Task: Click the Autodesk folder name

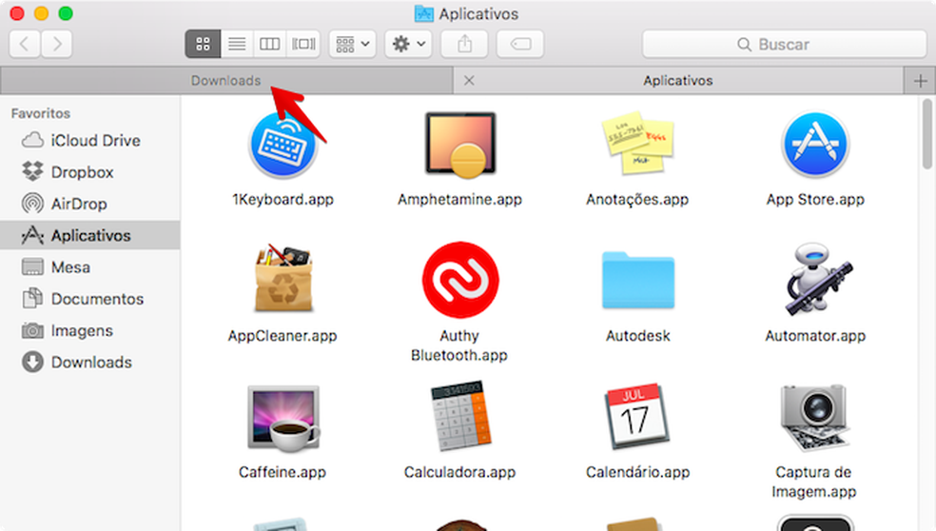Action: (x=638, y=336)
